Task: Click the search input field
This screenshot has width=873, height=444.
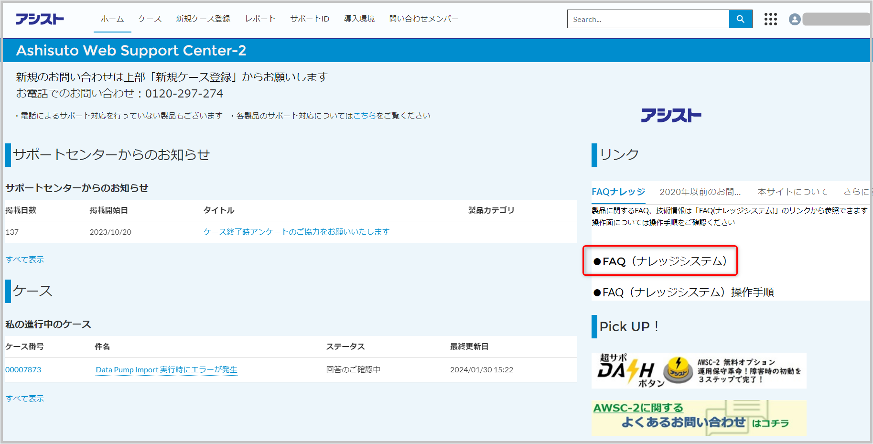Action: [x=647, y=19]
